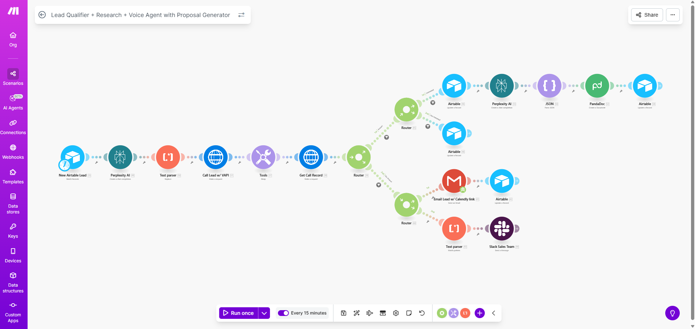Click the notes icon in toolbar
Image resolution: width=695 pixels, height=329 pixels.
point(409,313)
